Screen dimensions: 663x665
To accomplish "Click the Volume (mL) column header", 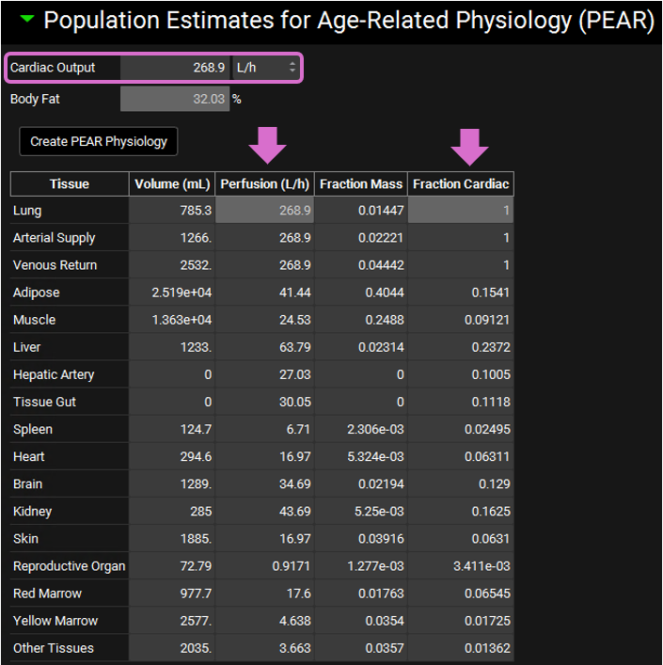I will click(x=172, y=184).
